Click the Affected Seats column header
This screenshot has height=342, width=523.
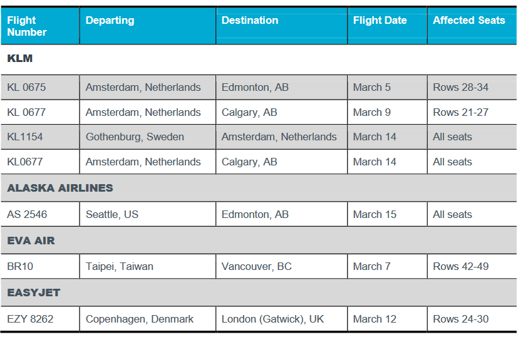pyautogui.click(x=472, y=26)
